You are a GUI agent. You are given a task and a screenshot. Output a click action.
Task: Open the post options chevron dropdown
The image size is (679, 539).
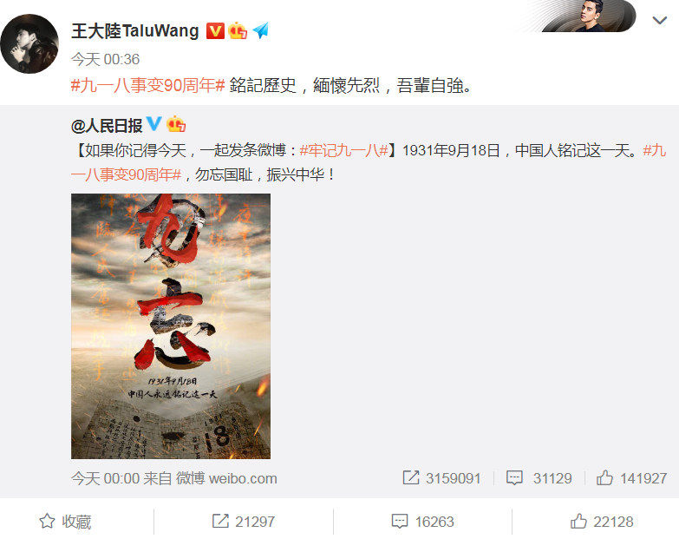click(x=659, y=20)
